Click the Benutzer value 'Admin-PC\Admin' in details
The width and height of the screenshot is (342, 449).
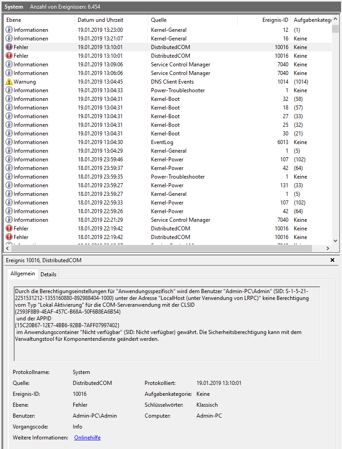tap(95, 416)
